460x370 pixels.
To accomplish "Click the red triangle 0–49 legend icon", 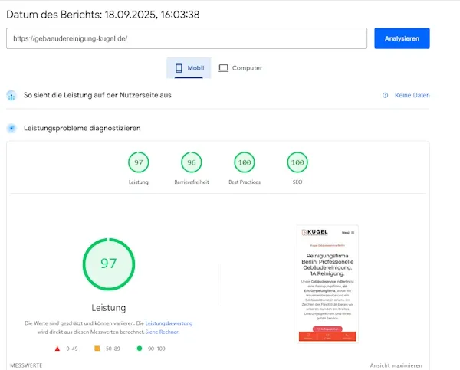I will pyautogui.click(x=58, y=349).
